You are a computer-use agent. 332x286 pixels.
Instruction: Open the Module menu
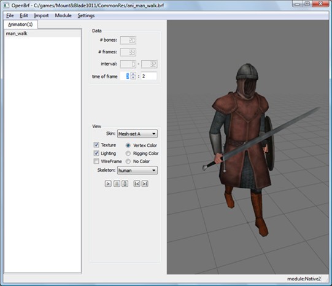[63, 15]
